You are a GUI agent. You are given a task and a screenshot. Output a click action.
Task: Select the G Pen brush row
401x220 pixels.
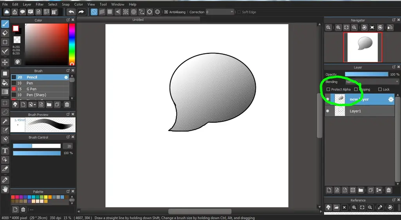40,89
